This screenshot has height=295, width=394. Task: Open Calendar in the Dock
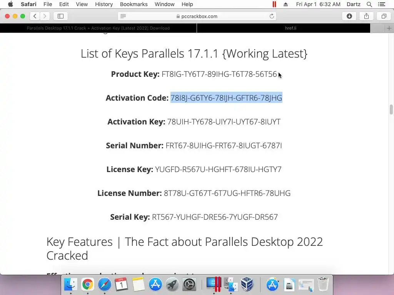click(x=121, y=284)
